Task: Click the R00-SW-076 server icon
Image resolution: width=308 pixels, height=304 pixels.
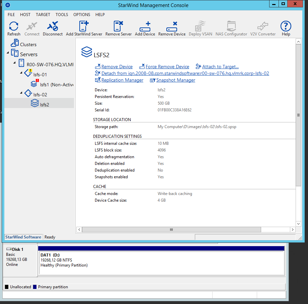Action: (21, 63)
